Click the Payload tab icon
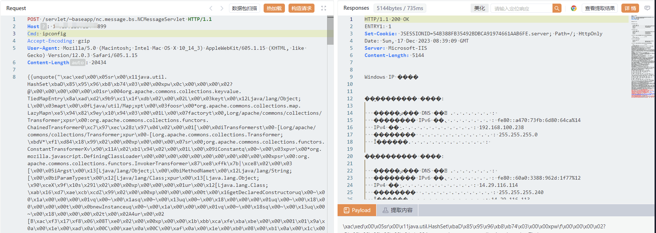 pyautogui.click(x=347, y=210)
